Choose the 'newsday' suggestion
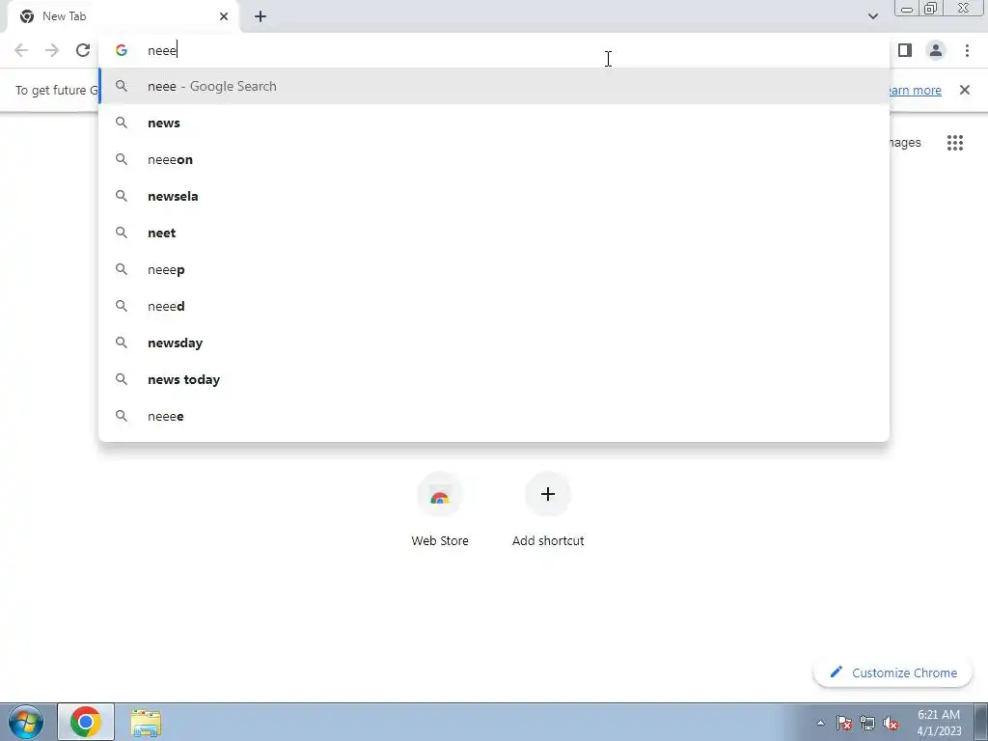Screen dimensions: 988x741 (494, 343)
